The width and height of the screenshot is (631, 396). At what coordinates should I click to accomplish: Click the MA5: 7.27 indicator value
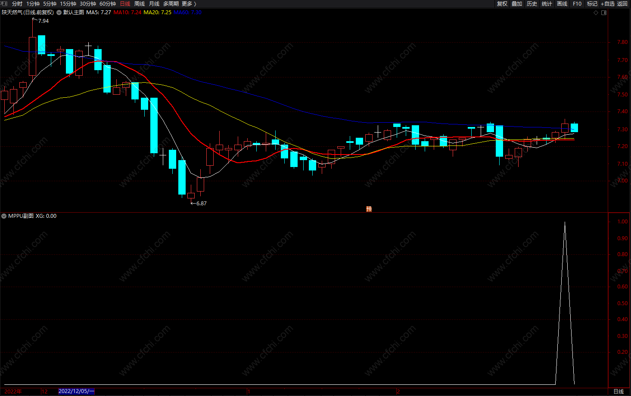coord(99,12)
